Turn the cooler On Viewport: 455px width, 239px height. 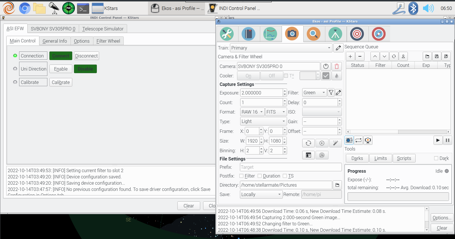[248, 76]
